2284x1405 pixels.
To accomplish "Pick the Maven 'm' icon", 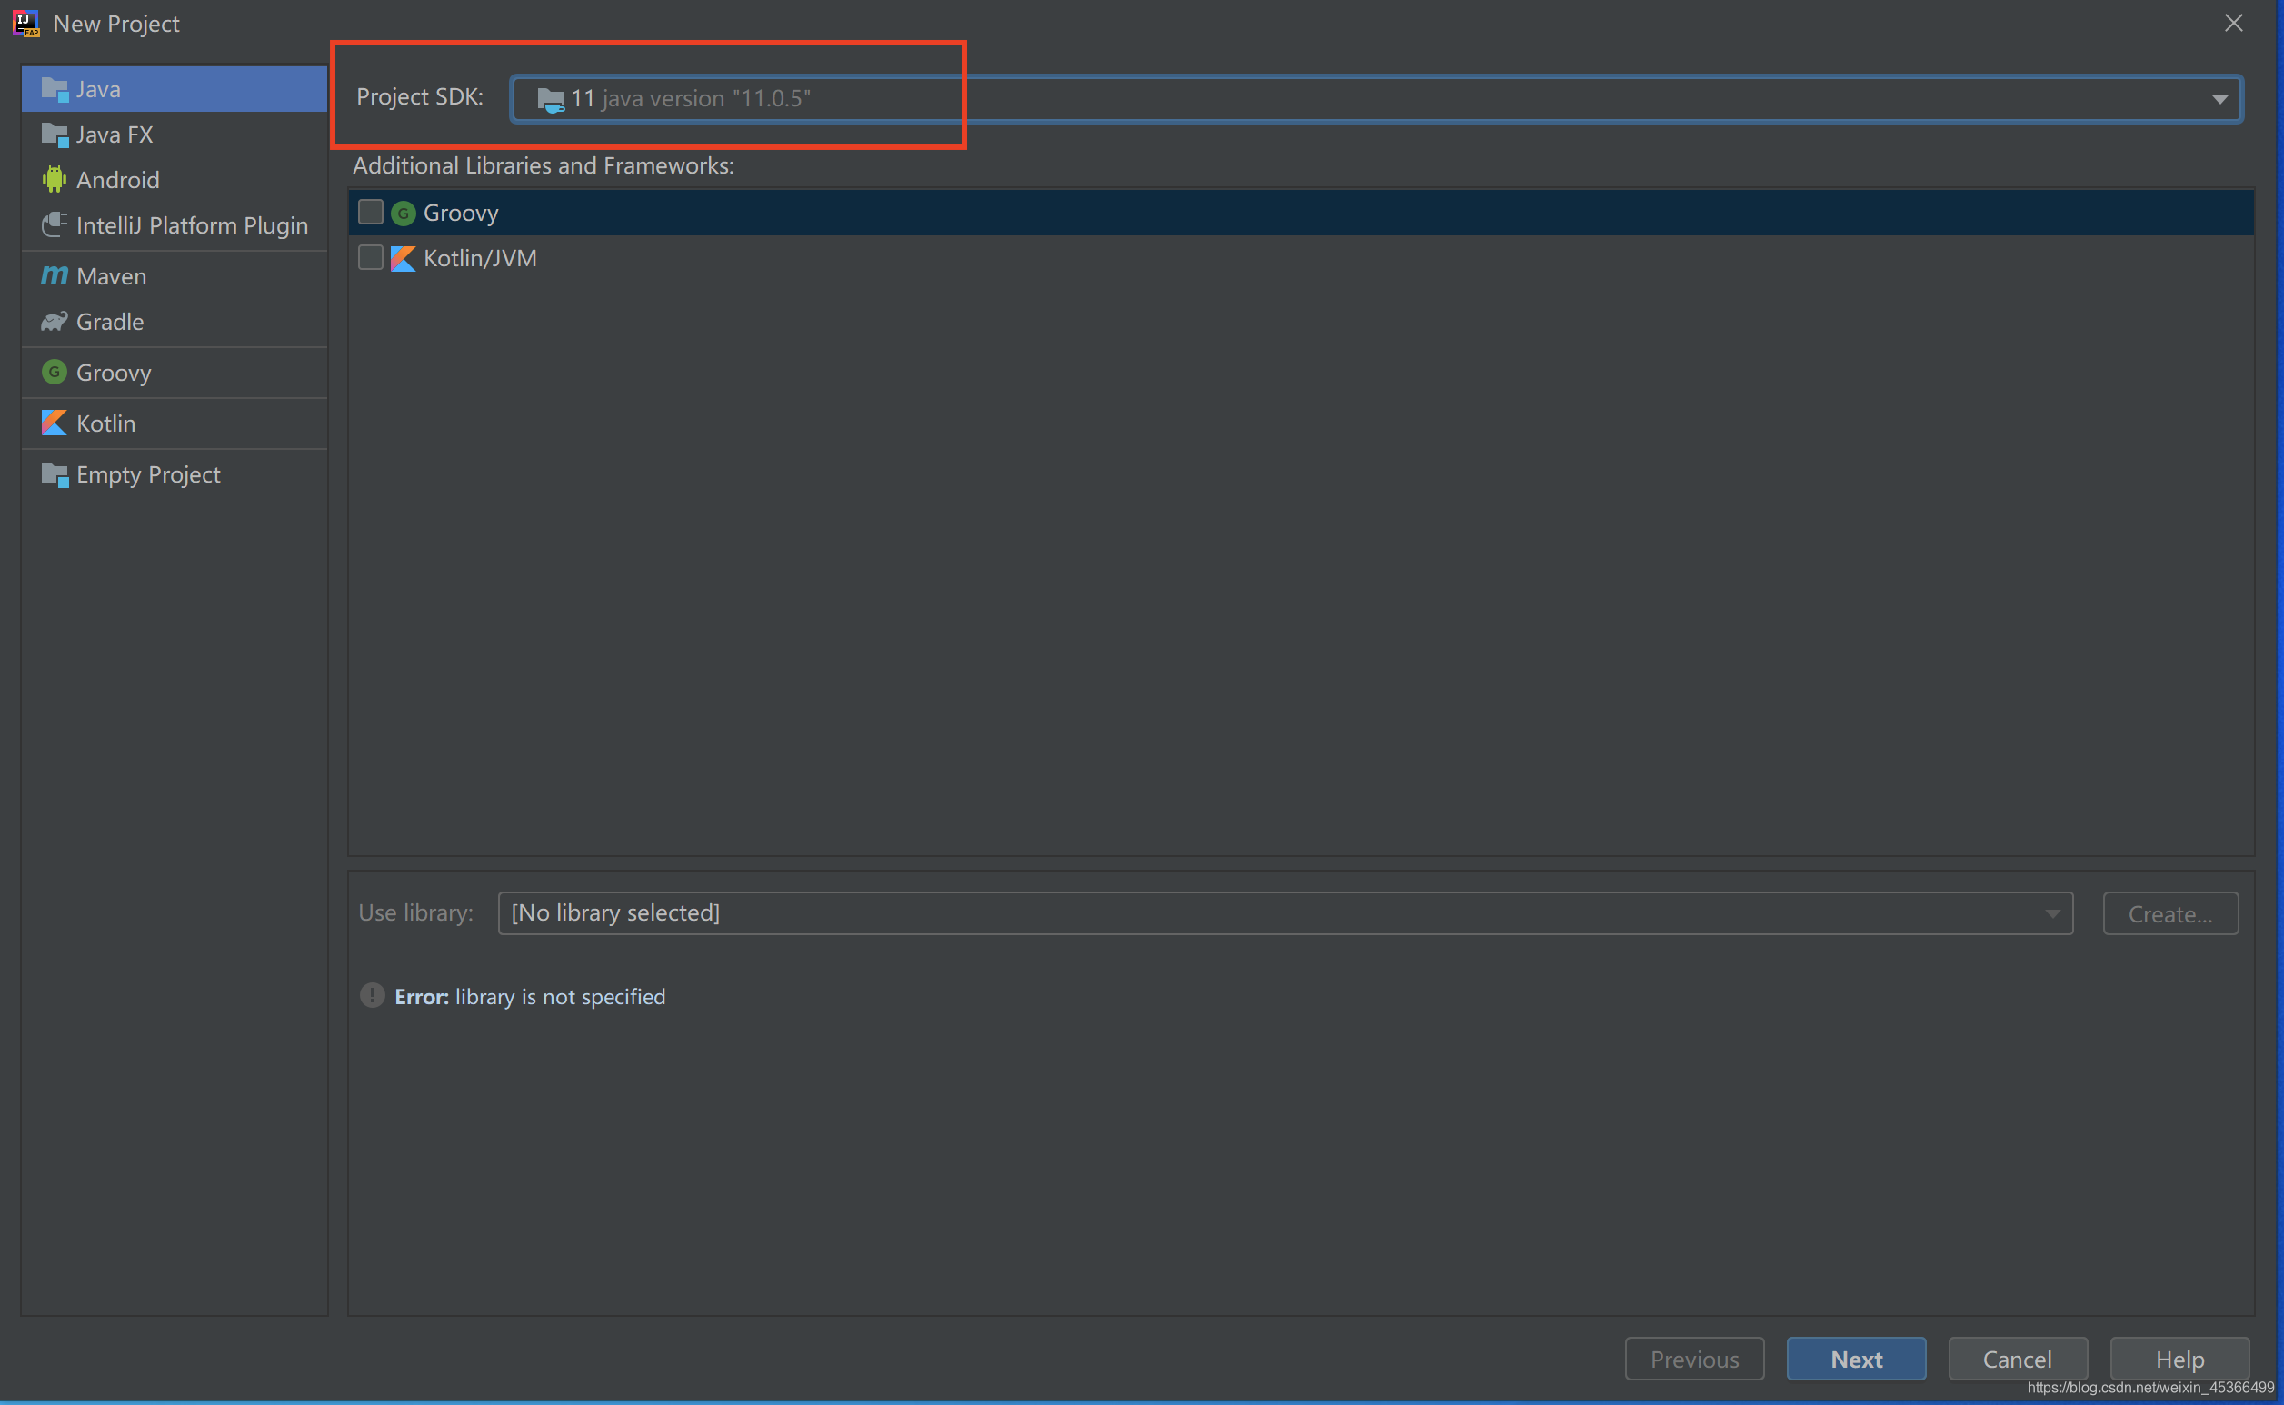I will tap(55, 276).
